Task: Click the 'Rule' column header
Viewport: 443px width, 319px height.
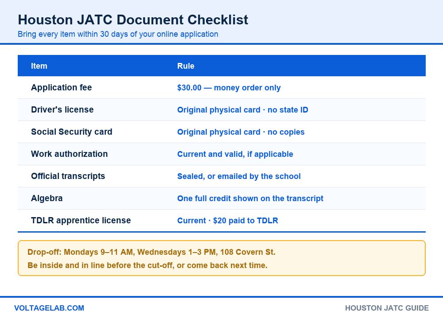Action: click(186, 66)
